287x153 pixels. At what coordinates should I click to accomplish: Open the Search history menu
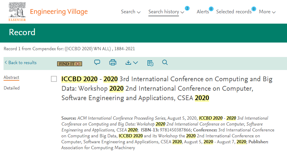pyautogui.click(x=163, y=12)
